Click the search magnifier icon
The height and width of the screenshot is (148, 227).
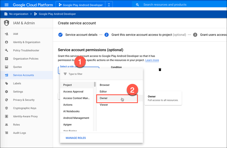137,5
